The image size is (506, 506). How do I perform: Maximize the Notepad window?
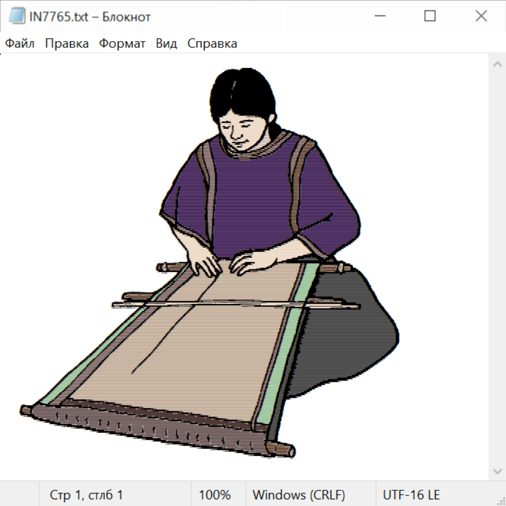[430, 16]
